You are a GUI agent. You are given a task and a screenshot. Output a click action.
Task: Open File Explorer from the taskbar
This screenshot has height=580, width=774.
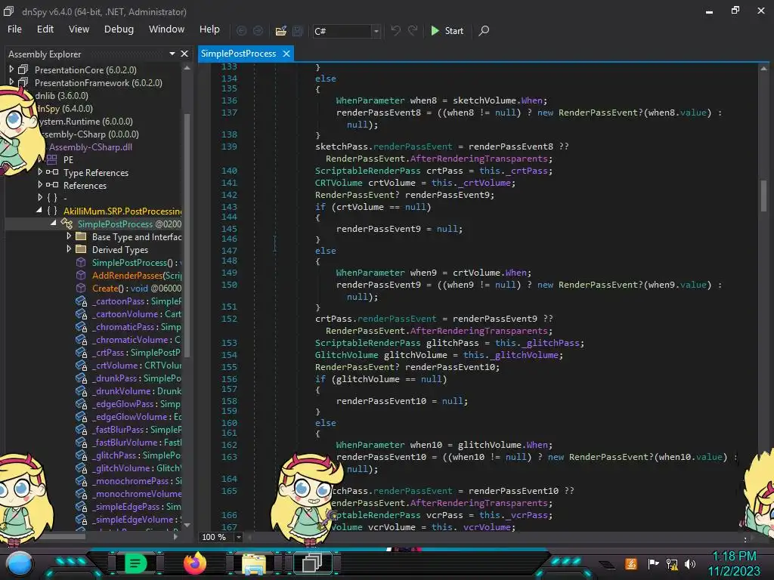(254, 563)
